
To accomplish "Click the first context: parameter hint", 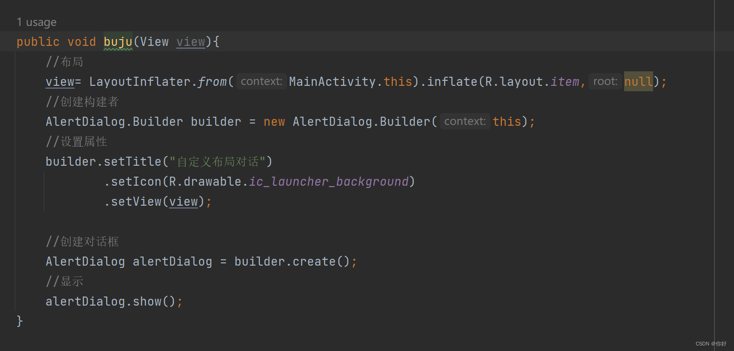I will 262,81.
